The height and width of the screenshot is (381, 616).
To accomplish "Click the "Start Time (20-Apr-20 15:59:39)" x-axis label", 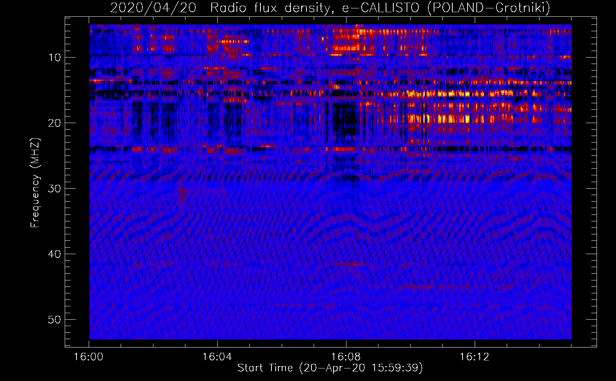I will click(330, 368).
